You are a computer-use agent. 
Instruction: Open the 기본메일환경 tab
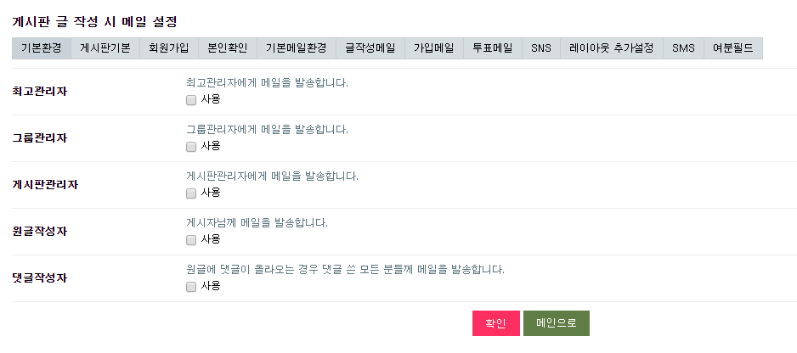297,48
